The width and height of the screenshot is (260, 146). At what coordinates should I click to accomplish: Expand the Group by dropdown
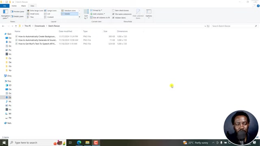[x=96, y=10]
